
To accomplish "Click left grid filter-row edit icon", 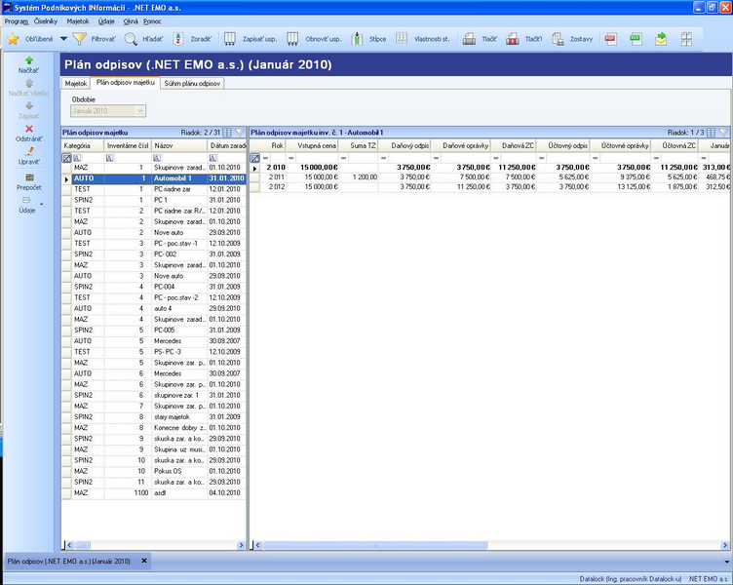I will tap(67, 158).
